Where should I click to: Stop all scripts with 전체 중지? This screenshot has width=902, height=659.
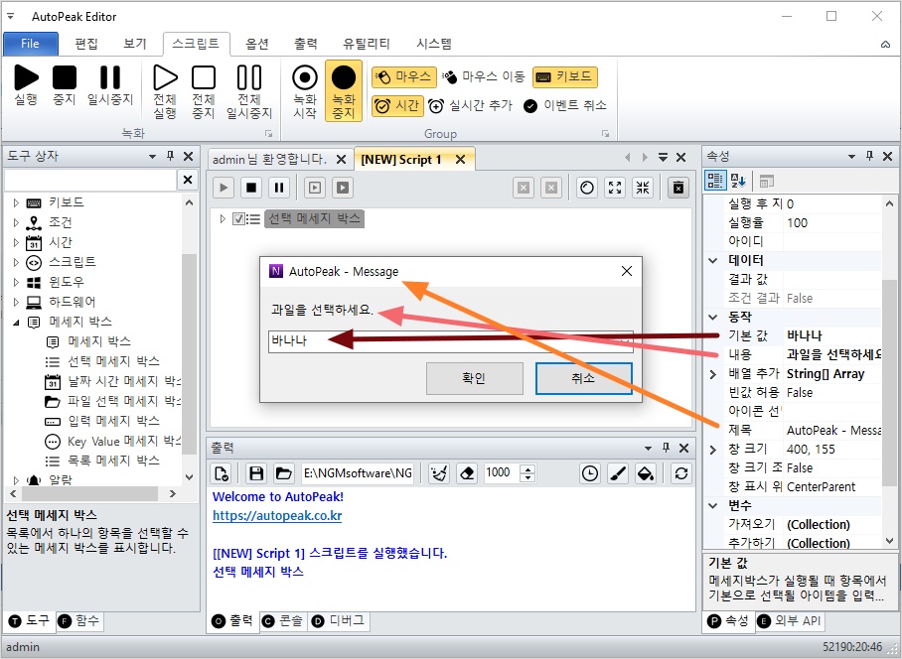(x=203, y=92)
